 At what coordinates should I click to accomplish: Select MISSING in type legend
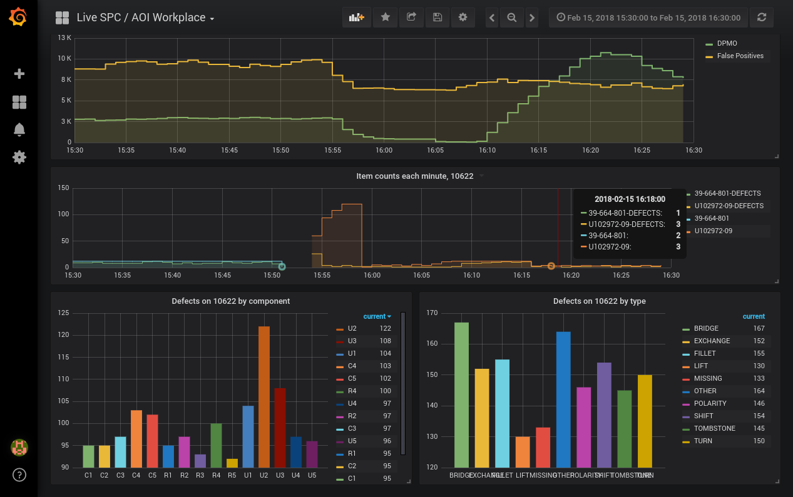(x=708, y=378)
